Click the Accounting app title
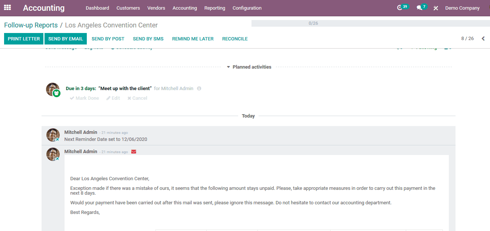Viewport: 490px width, 231px height. click(x=44, y=8)
